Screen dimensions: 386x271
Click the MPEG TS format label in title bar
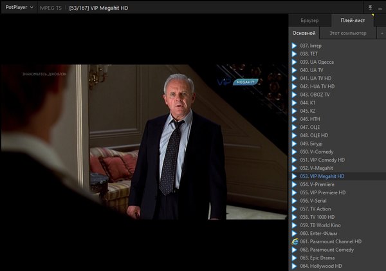(51, 8)
